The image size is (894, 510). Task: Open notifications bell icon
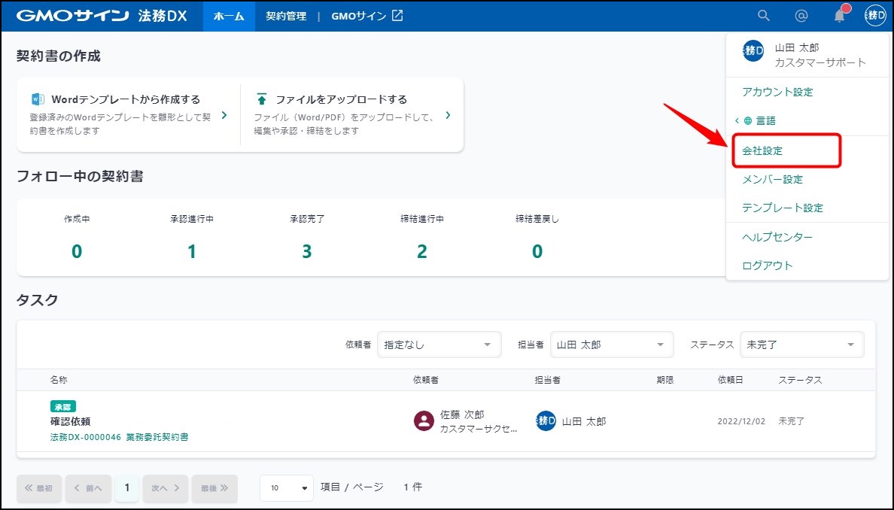(x=839, y=16)
